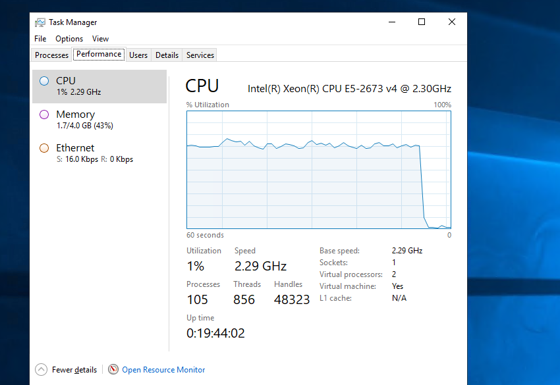This screenshot has height=385, width=560.
Task: Switch to the Services tab
Action: coord(200,55)
